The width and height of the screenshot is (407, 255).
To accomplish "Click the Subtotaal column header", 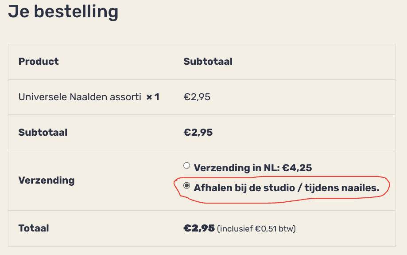I will [208, 62].
